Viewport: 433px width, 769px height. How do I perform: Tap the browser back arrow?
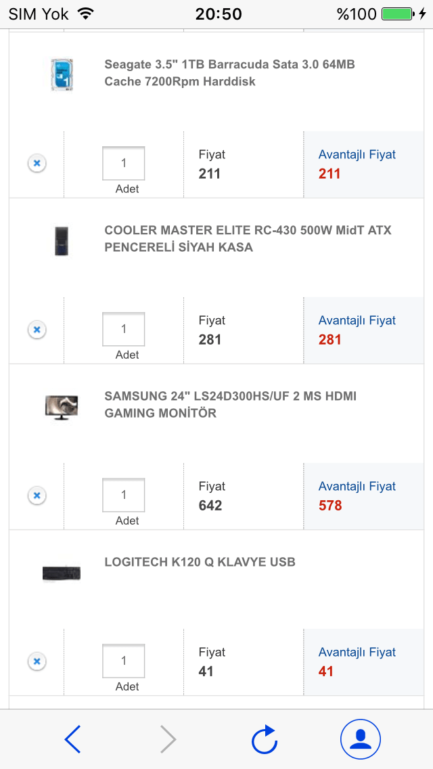click(73, 739)
